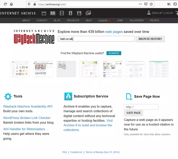Click the Wayback Machine logo
178x159 pixels.
click(x=34, y=37)
